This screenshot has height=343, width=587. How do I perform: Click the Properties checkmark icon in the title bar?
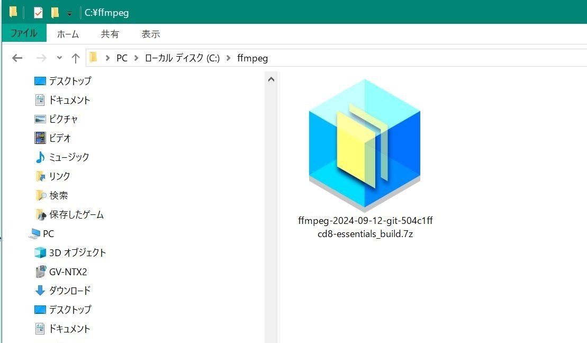click(38, 13)
